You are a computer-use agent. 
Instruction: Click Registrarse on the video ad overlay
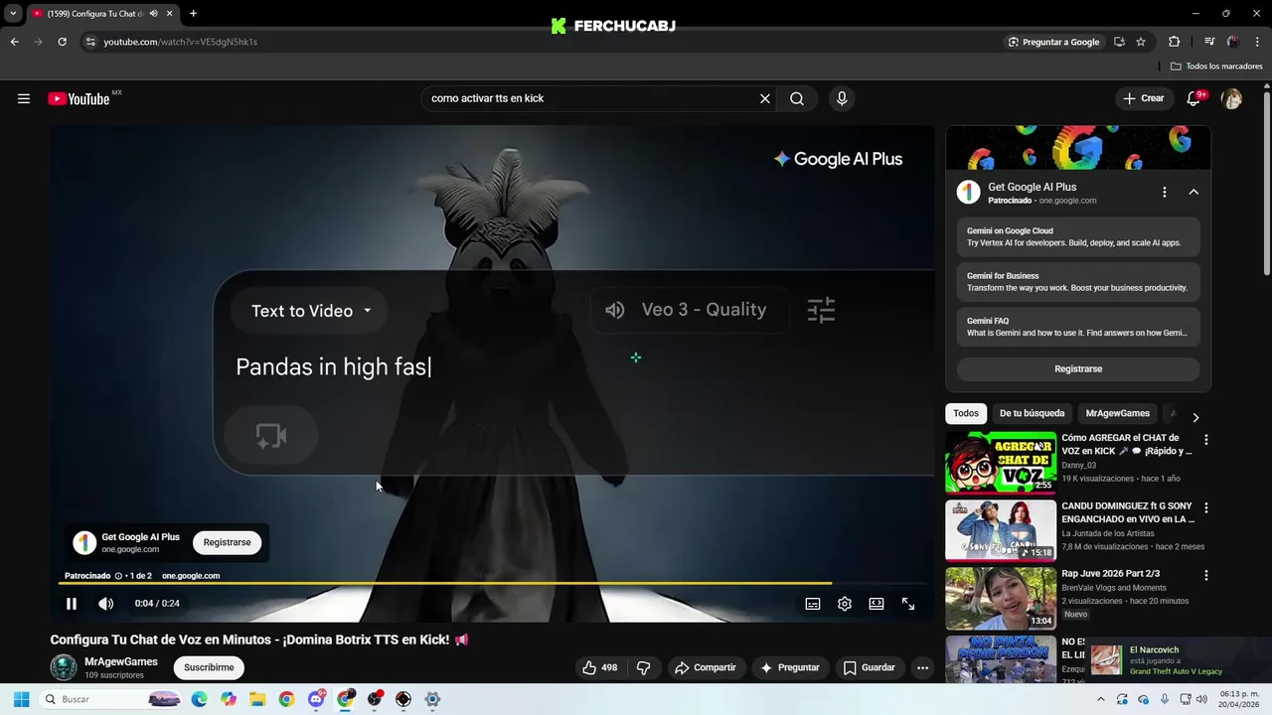point(227,542)
